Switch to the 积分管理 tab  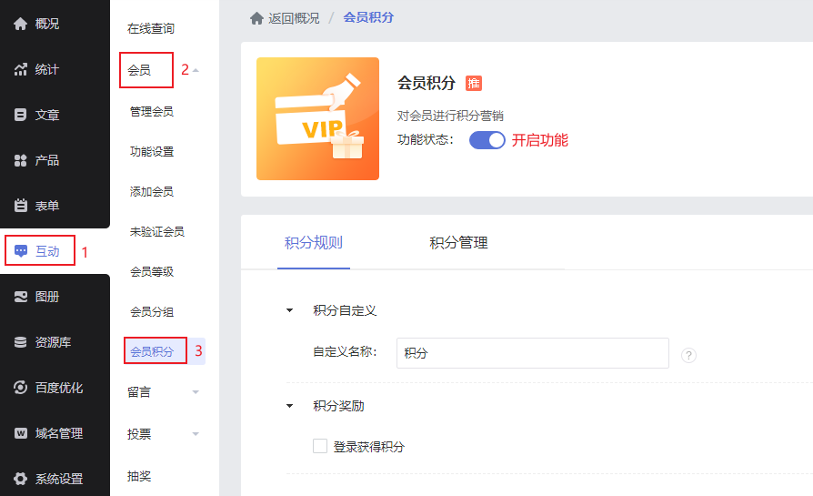click(458, 243)
